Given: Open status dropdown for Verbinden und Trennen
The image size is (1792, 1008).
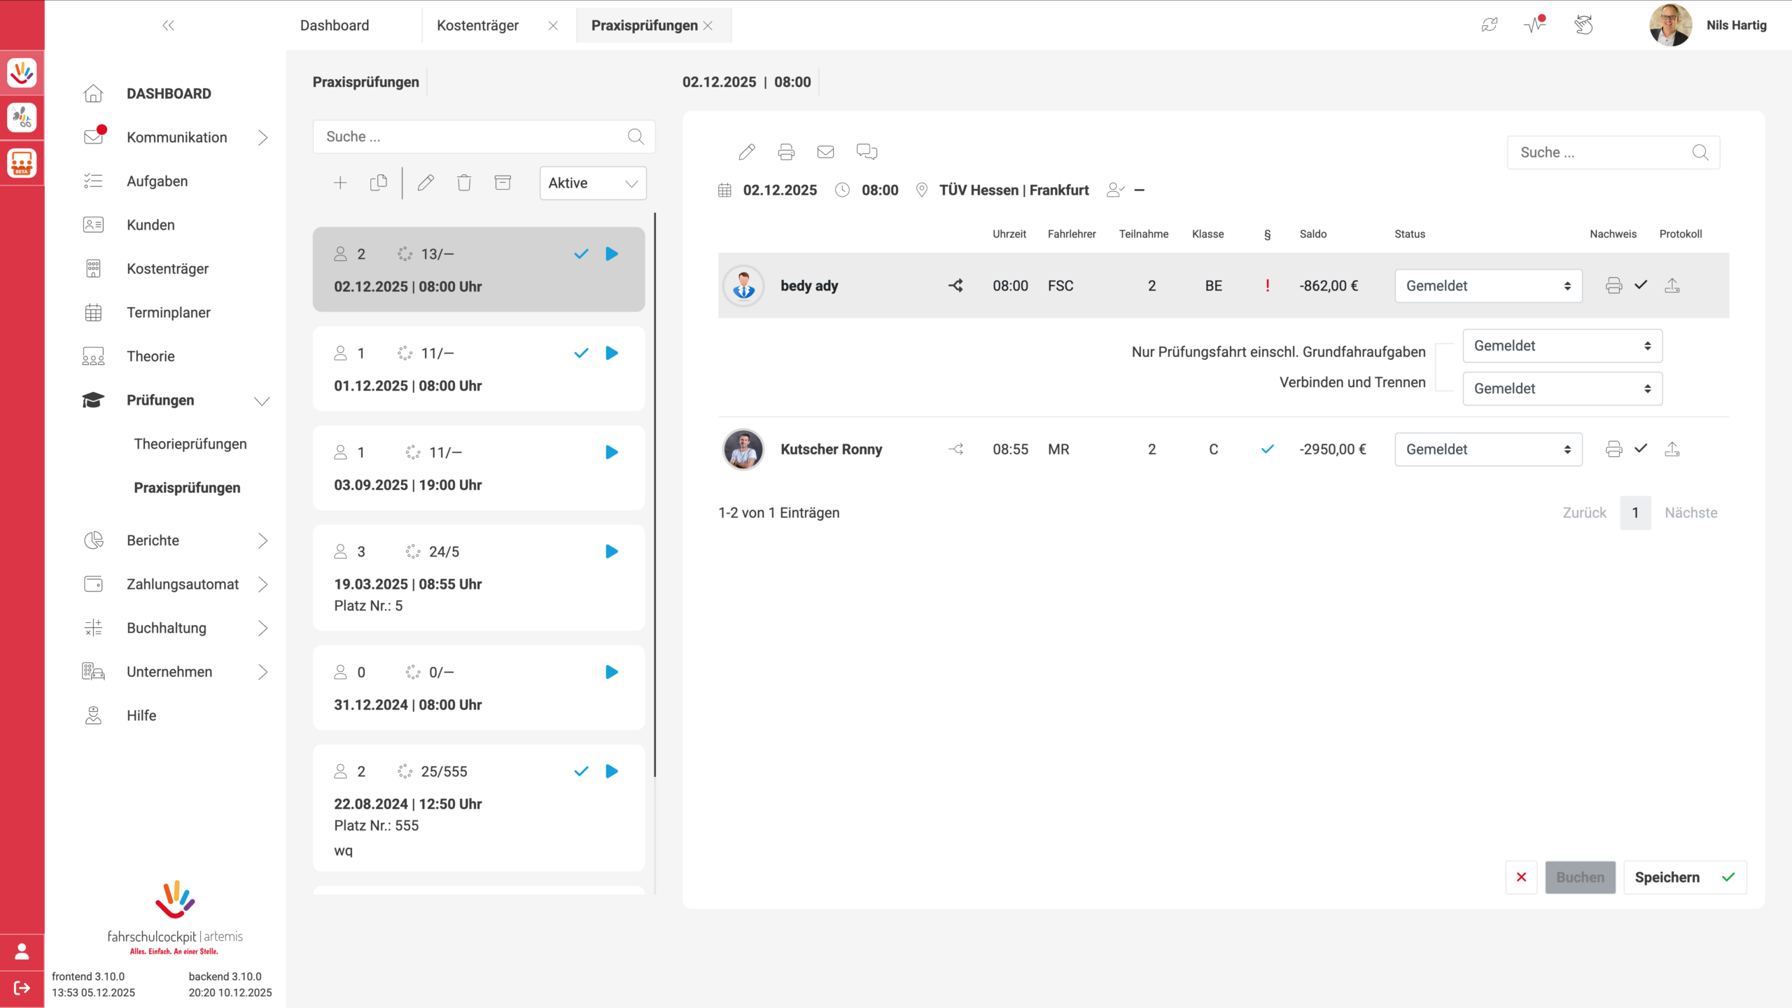Looking at the screenshot, I should coord(1562,388).
